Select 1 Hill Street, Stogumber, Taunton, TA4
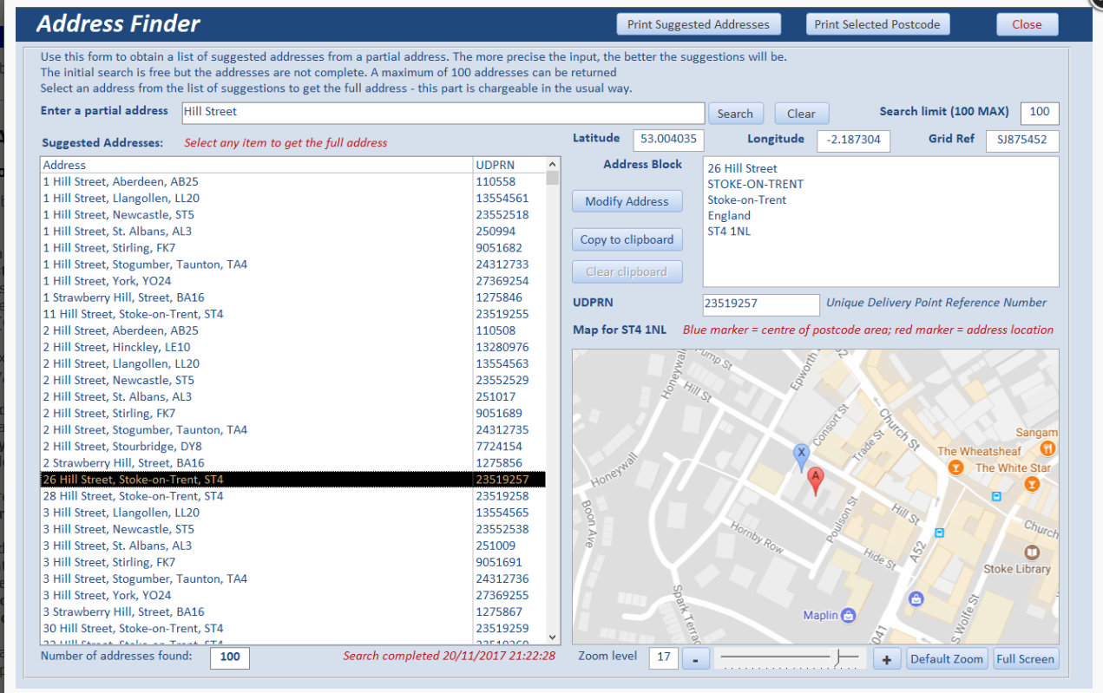The height and width of the screenshot is (693, 1103). 292,265
